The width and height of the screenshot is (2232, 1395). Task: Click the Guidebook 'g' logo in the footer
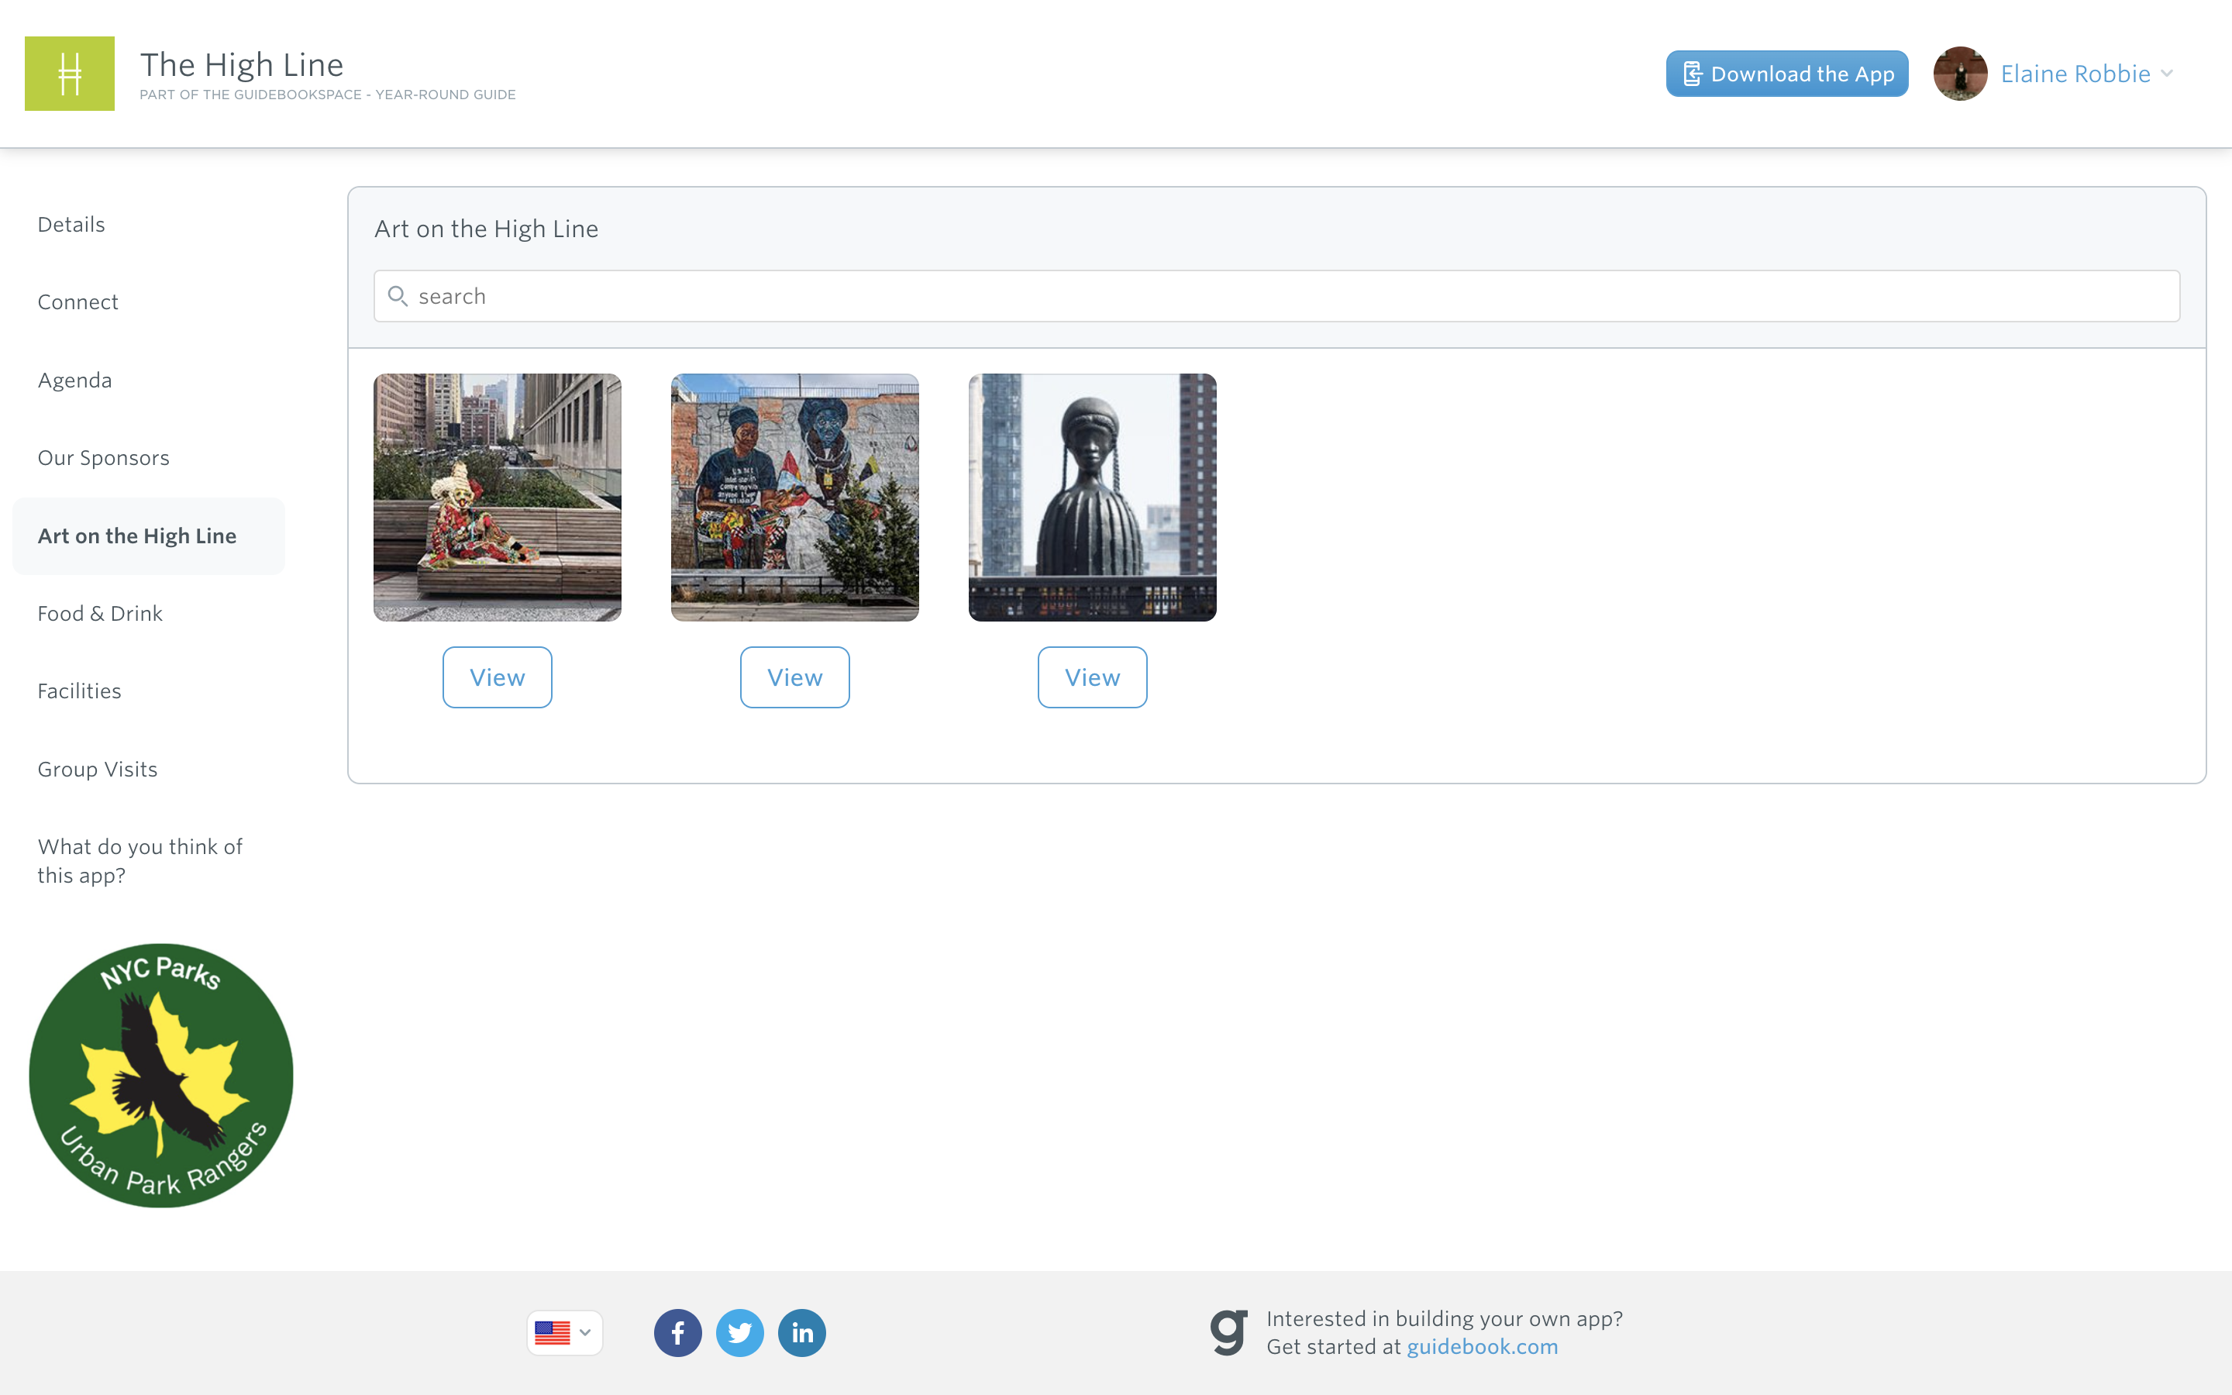[x=1228, y=1331]
